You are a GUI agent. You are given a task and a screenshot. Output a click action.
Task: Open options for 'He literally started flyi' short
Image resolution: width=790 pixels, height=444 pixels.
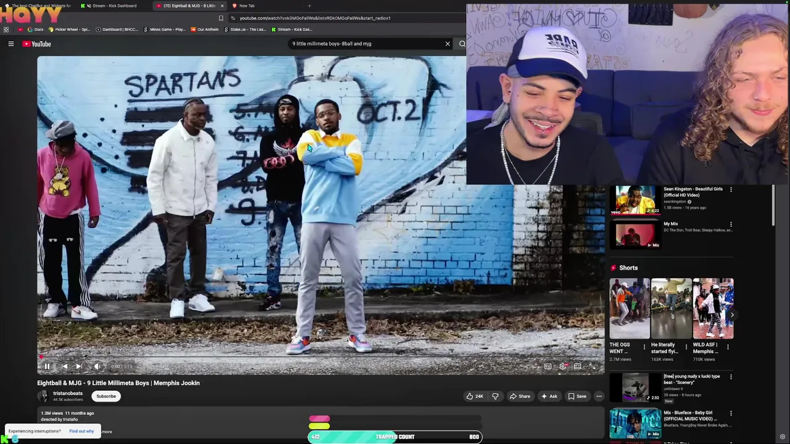point(686,347)
